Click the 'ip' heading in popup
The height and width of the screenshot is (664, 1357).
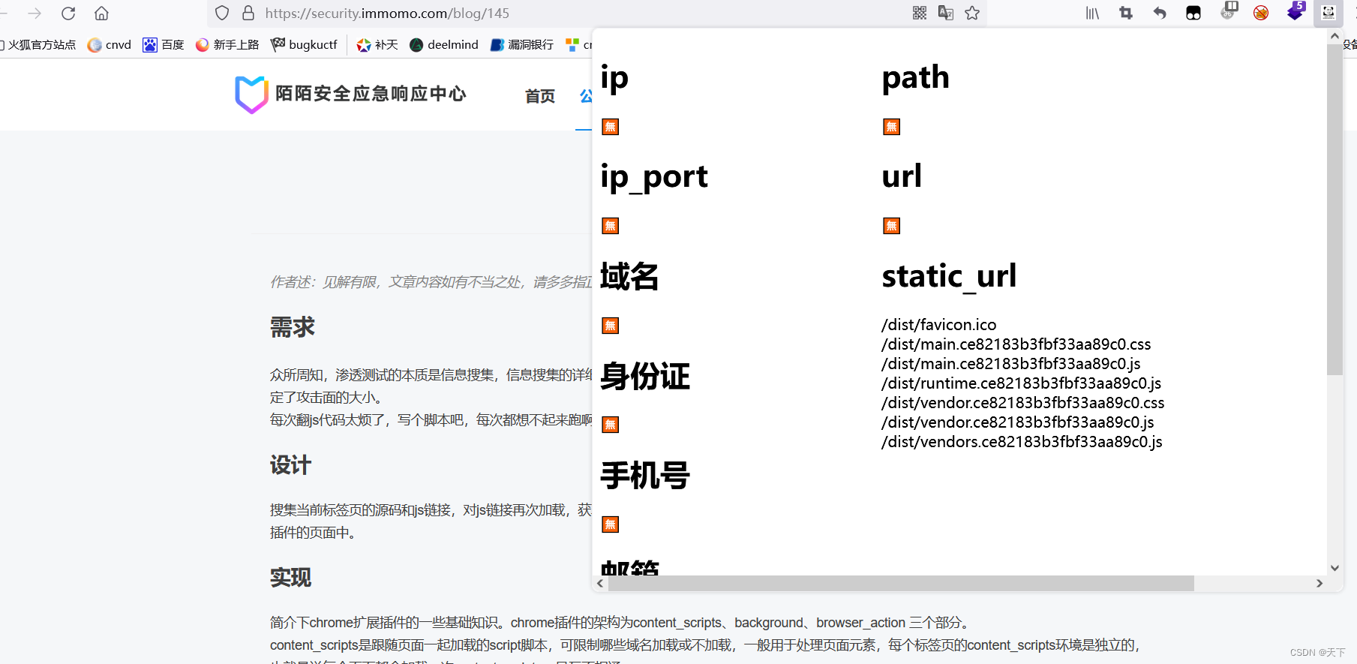click(x=614, y=78)
